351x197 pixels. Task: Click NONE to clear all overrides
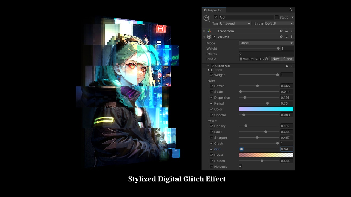click(219, 70)
